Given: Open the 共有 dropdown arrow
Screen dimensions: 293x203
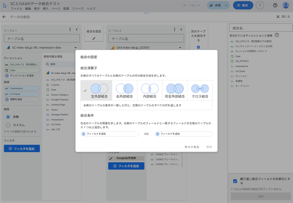Looking at the screenshot, I should click(226, 5).
